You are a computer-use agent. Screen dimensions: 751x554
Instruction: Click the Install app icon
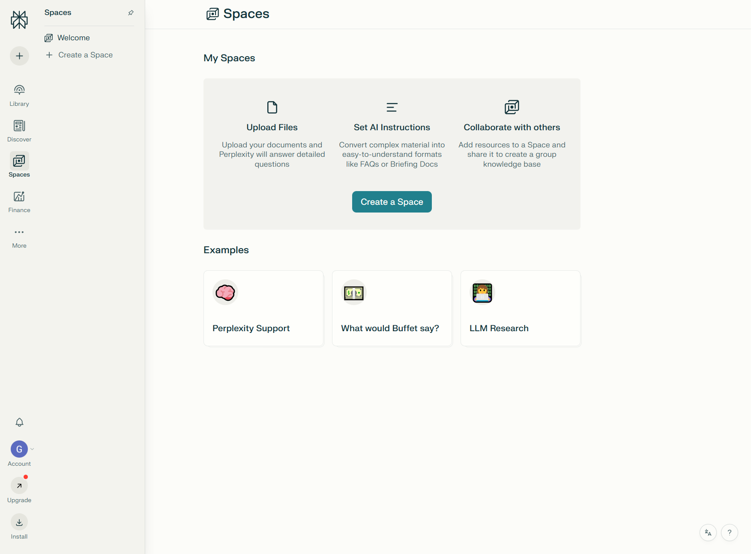tap(19, 522)
